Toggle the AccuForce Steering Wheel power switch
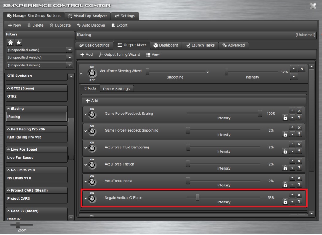 point(92,73)
